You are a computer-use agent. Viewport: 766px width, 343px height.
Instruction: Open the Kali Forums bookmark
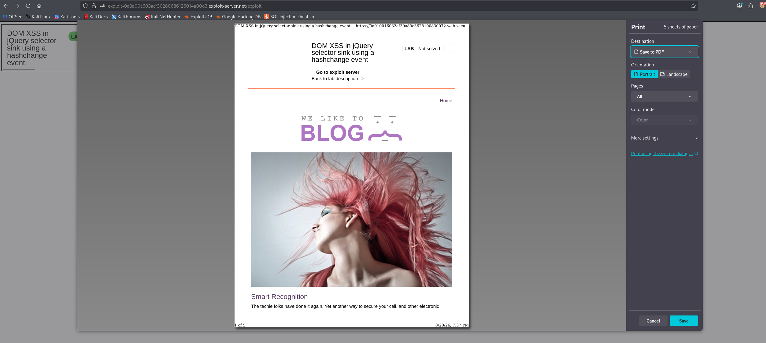pyautogui.click(x=126, y=17)
